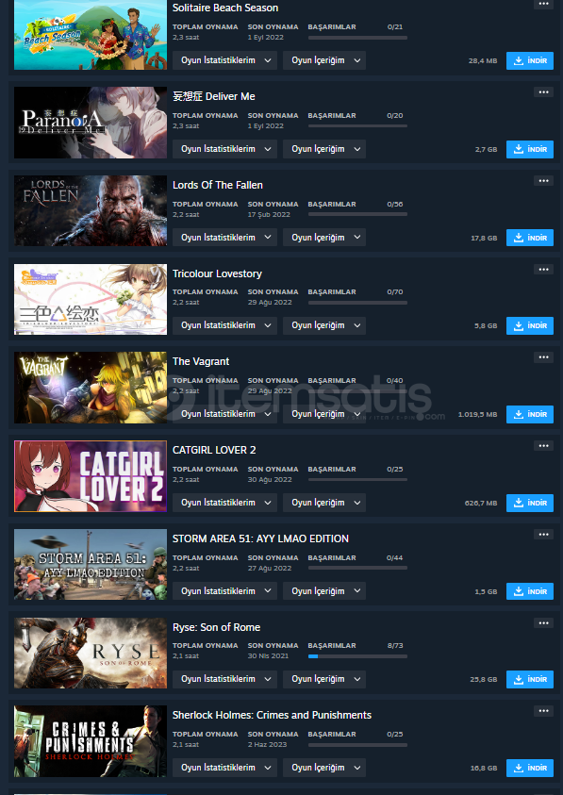Open three-dot menu for Sherlock Holmes game
The width and height of the screenshot is (563, 795).
click(x=543, y=711)
